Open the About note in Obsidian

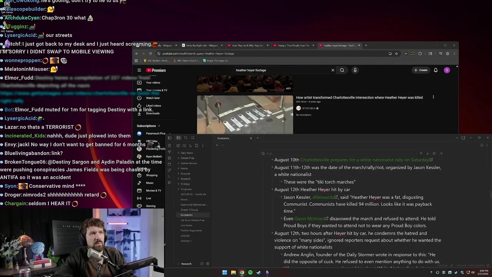click(184, 199)
